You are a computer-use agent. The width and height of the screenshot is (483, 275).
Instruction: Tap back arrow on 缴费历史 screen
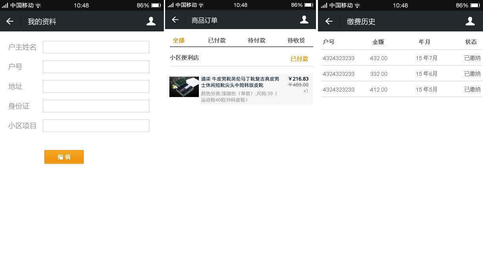point(329,22)
